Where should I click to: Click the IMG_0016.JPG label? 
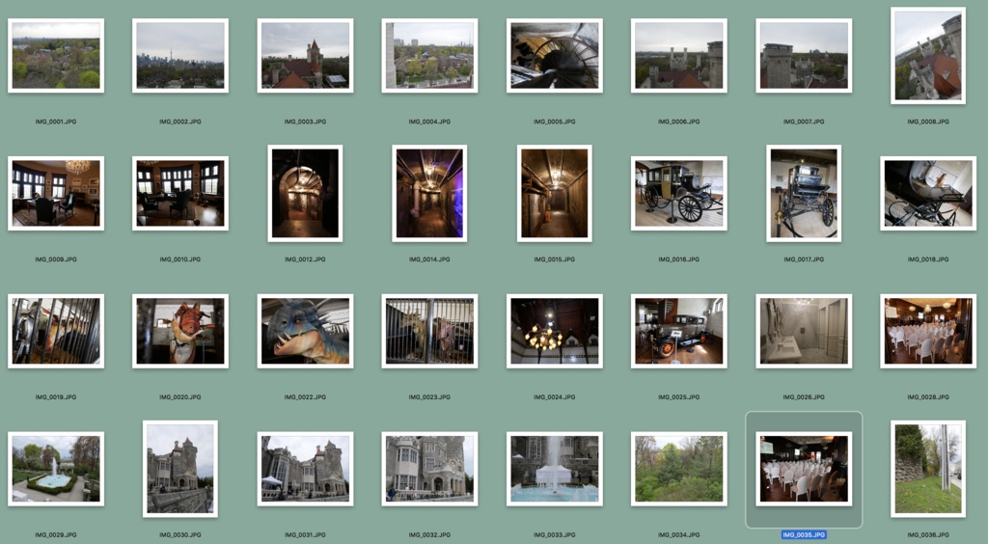[x=678, y=259]
